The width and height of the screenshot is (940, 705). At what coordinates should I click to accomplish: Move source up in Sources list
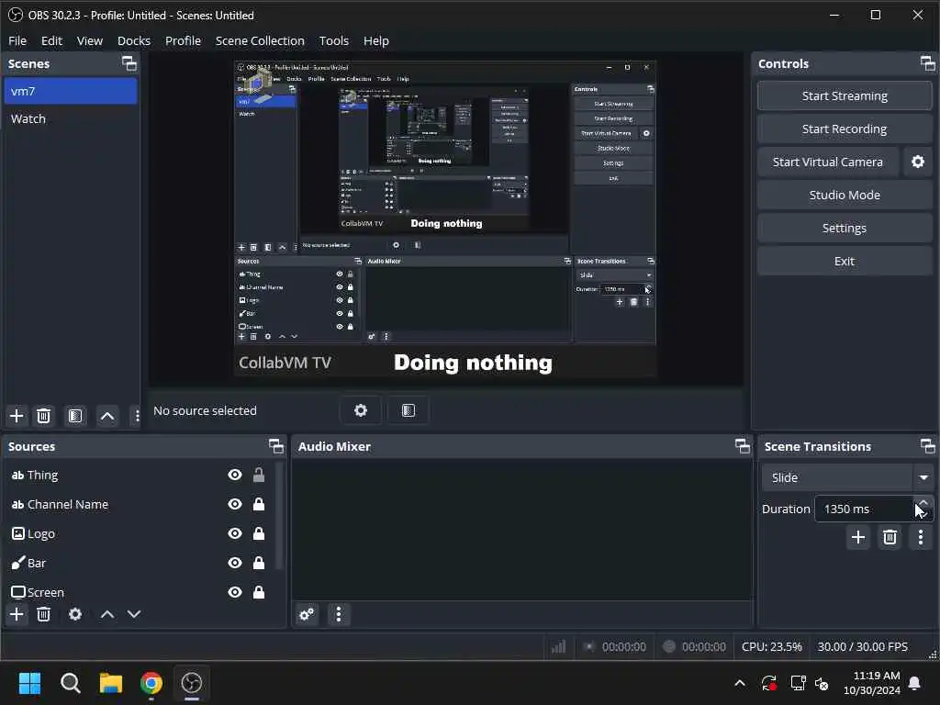point(107,614)
